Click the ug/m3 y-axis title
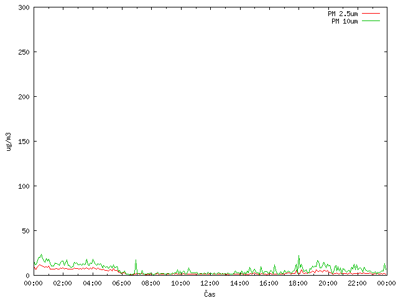The width and height of the screenshot is (398, 298). [x=8, y=142]
